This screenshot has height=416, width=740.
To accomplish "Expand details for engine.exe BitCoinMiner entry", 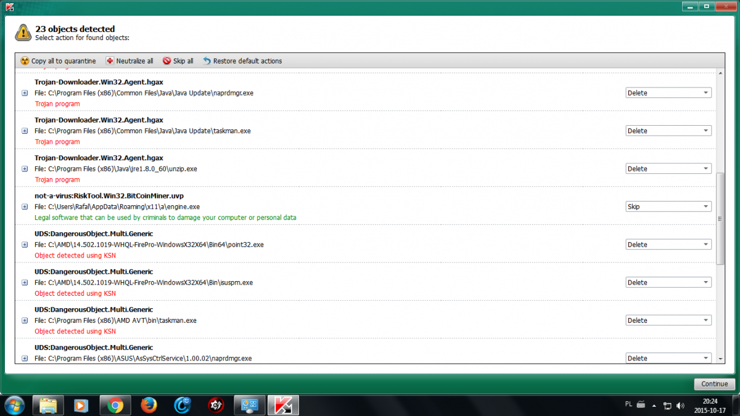I will pyautogui.click(x=25, y=206).
